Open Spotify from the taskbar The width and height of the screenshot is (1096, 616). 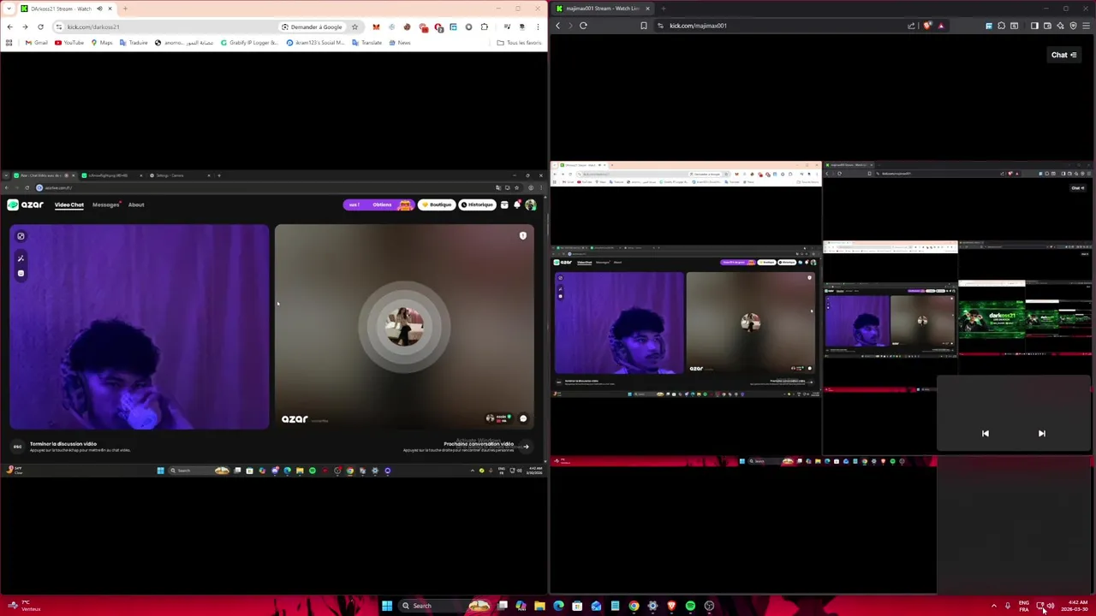(690, 606)
